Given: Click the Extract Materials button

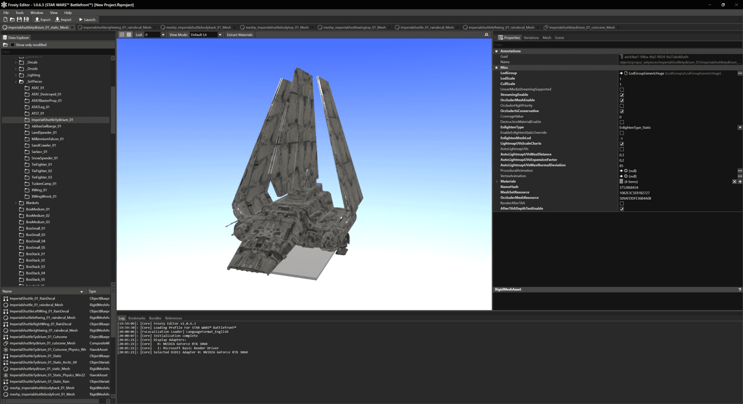Looking at the screenshot, I should click(240, 35).
